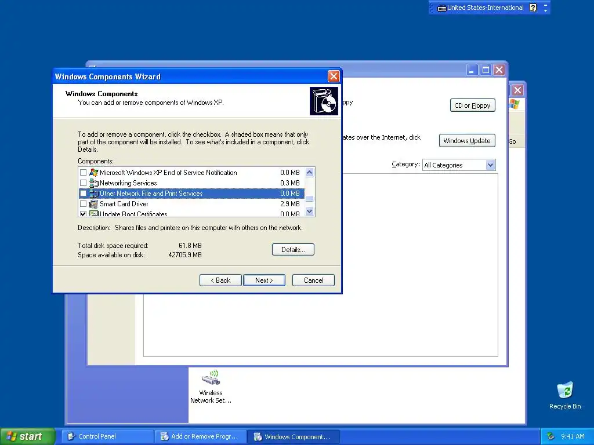Viewport: 594px width, 445px height.
Task: Maximize the Add or Remove Programs window
Action: [x=486, y=70]
